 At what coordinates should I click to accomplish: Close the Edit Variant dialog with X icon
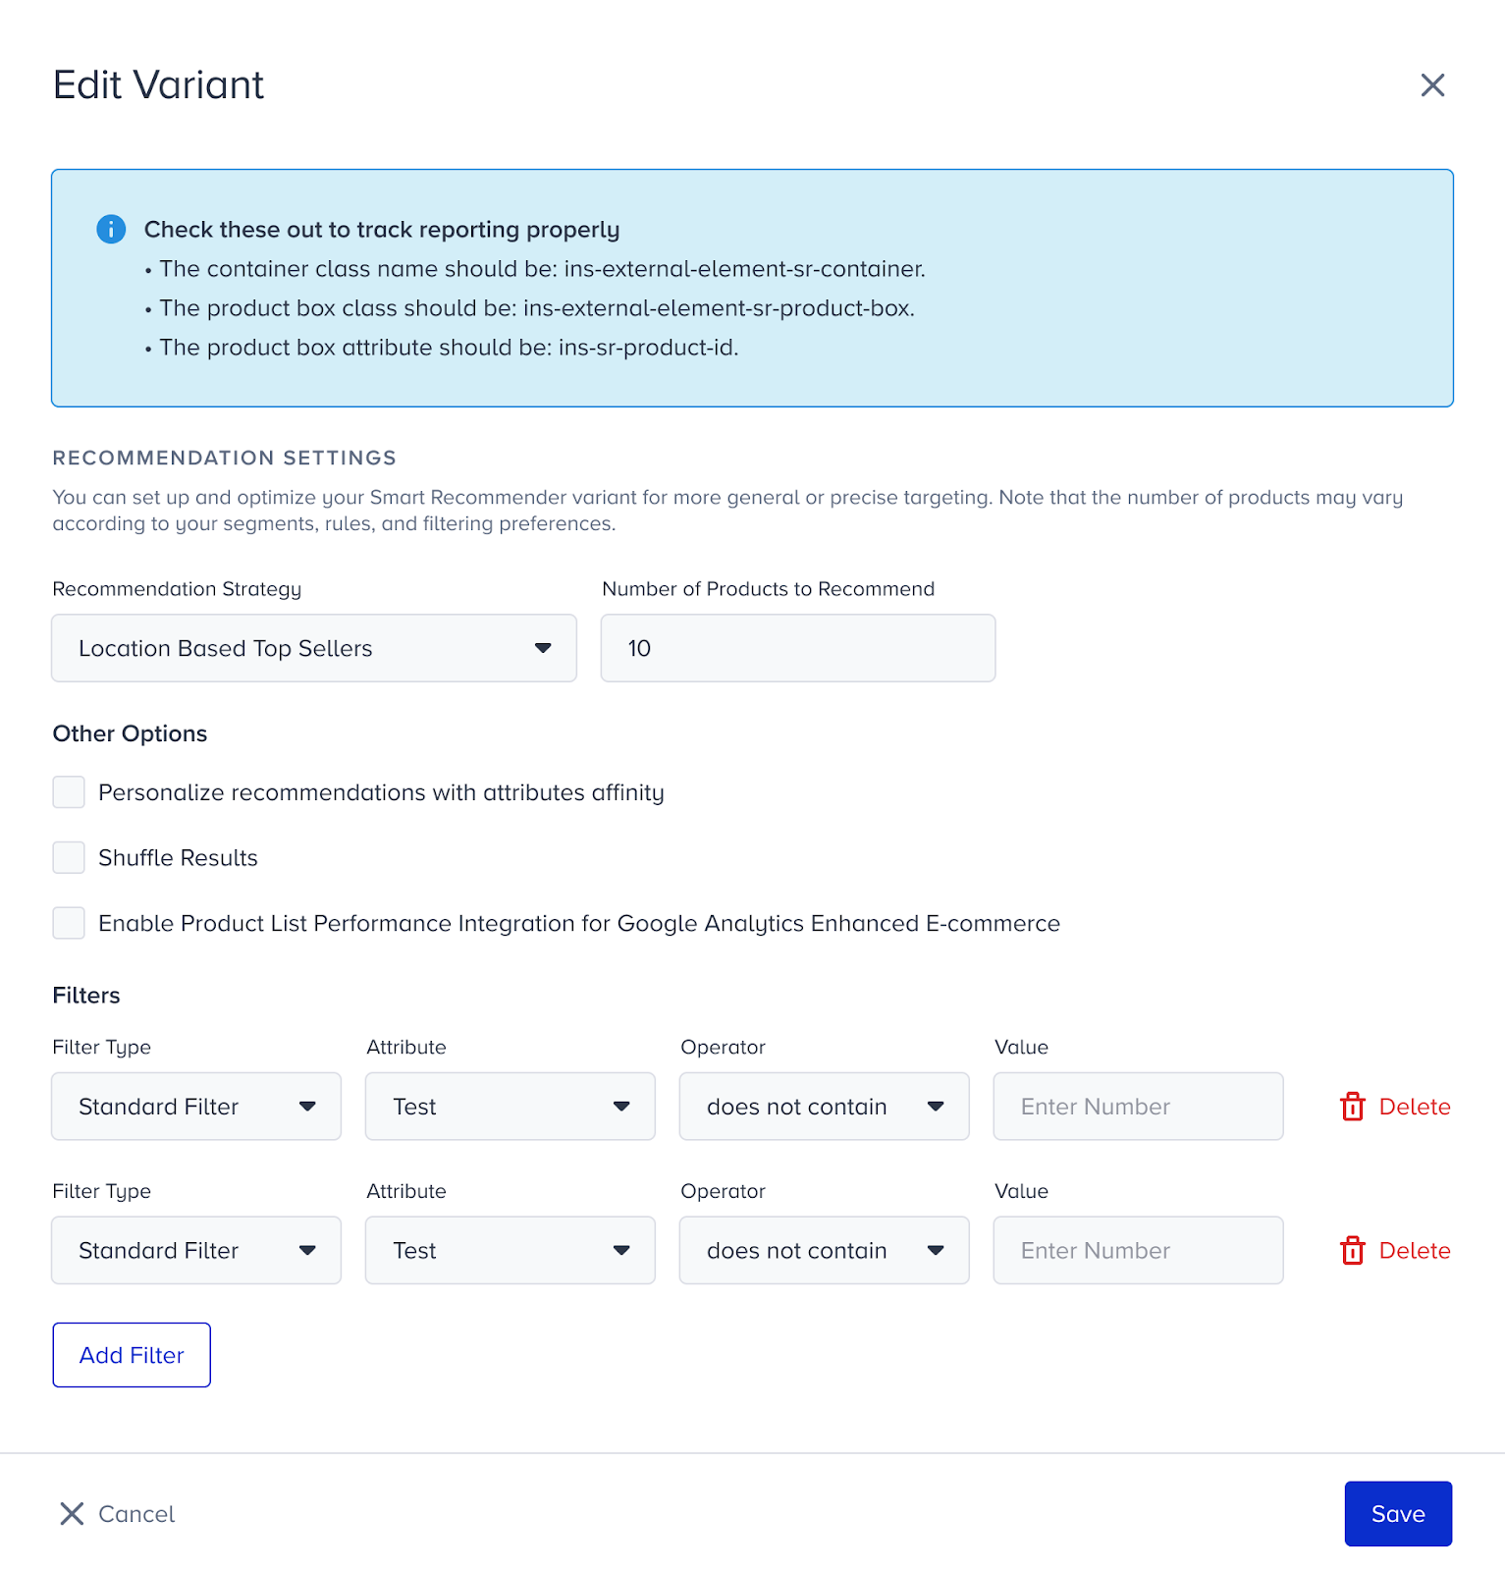tap(1432, 85)
